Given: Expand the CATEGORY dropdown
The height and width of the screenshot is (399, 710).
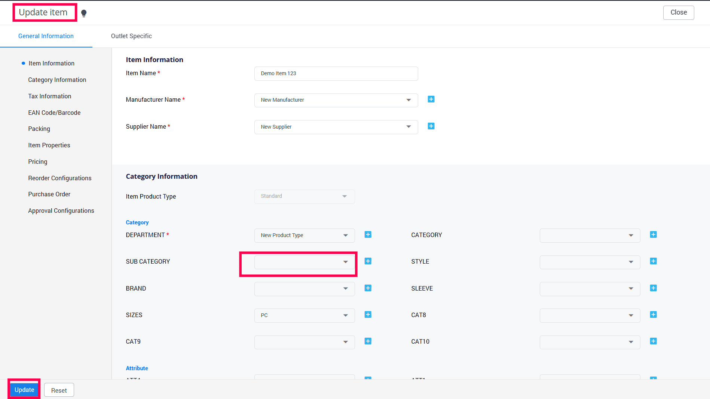Looking at the screenshot, I should [x=590, y=236].
